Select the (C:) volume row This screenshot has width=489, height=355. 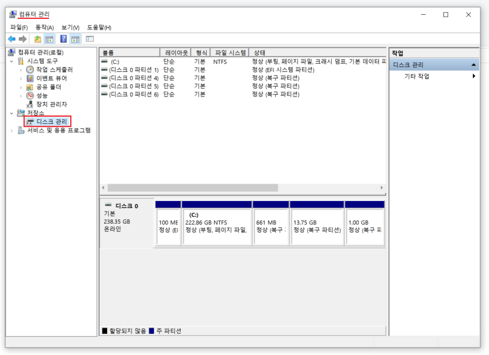pos(242,62)
